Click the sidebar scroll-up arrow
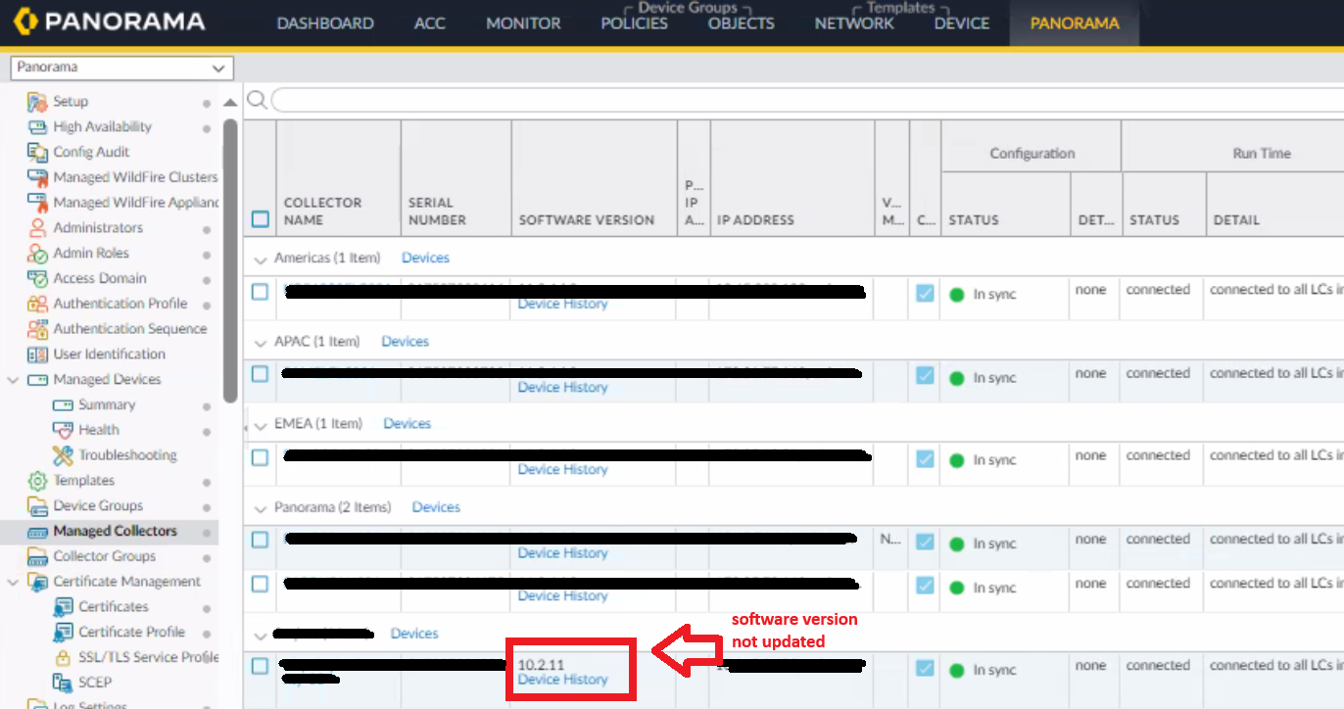The image size is (1344, 709). click(230, 103)
